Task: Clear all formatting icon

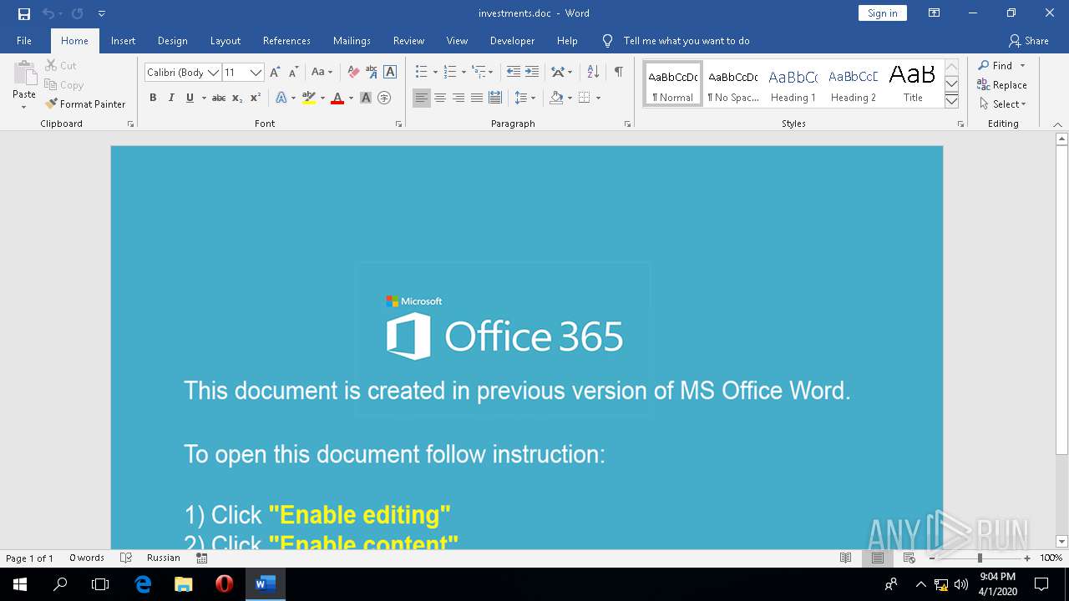Action: pos(353,73)
